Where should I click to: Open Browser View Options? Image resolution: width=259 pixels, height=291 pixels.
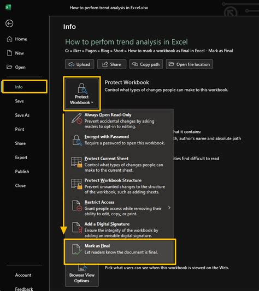coord(82,276)
